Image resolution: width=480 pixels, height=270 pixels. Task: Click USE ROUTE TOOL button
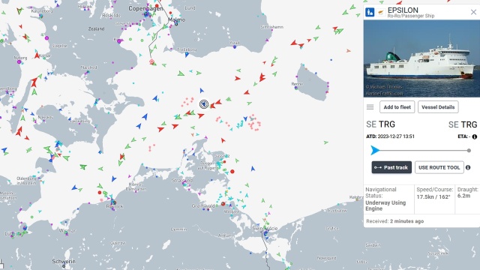click(439, 167)
